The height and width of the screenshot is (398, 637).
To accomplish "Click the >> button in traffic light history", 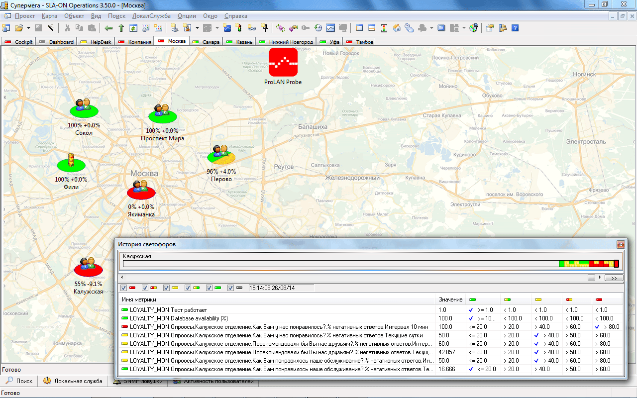I will (614, 278).
